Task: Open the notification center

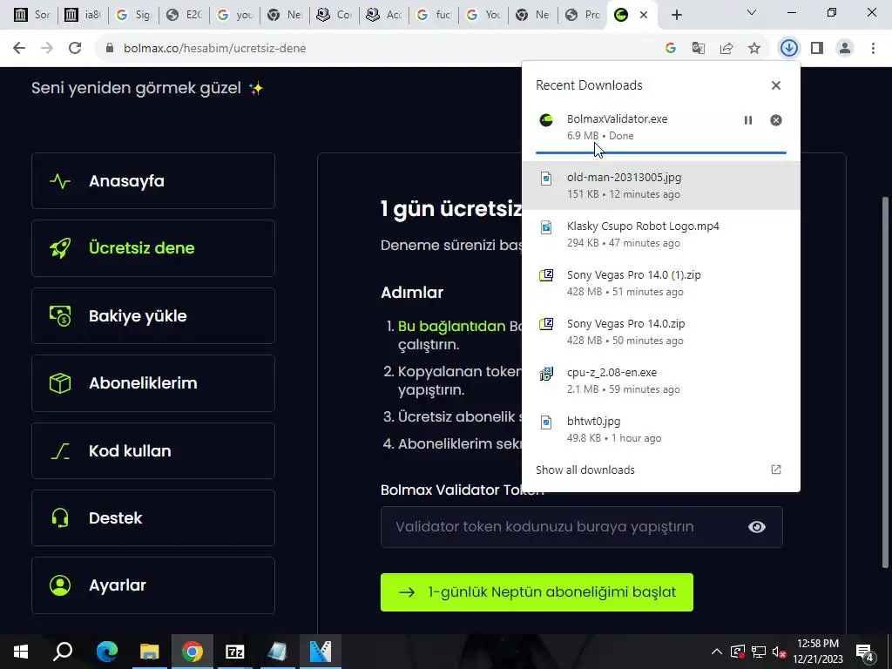Action: (x=865, y=652)
